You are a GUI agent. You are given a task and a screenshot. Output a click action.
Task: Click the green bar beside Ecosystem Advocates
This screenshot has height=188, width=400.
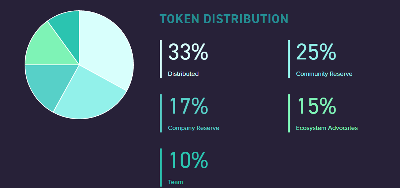(289, 113)
